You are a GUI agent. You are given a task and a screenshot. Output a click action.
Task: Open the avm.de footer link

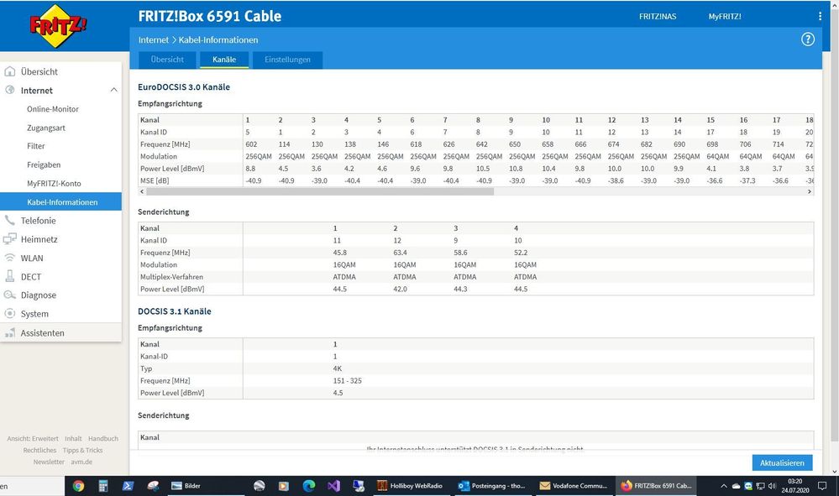point(81,462)
